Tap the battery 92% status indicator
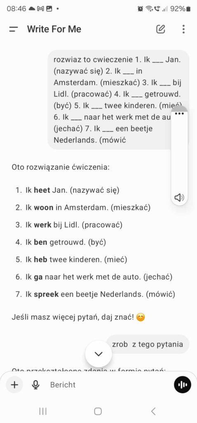The image size is (197, 423). 181,9
